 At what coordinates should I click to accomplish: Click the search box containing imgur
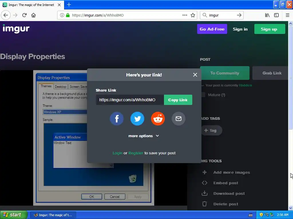click(x=222, y=15)
